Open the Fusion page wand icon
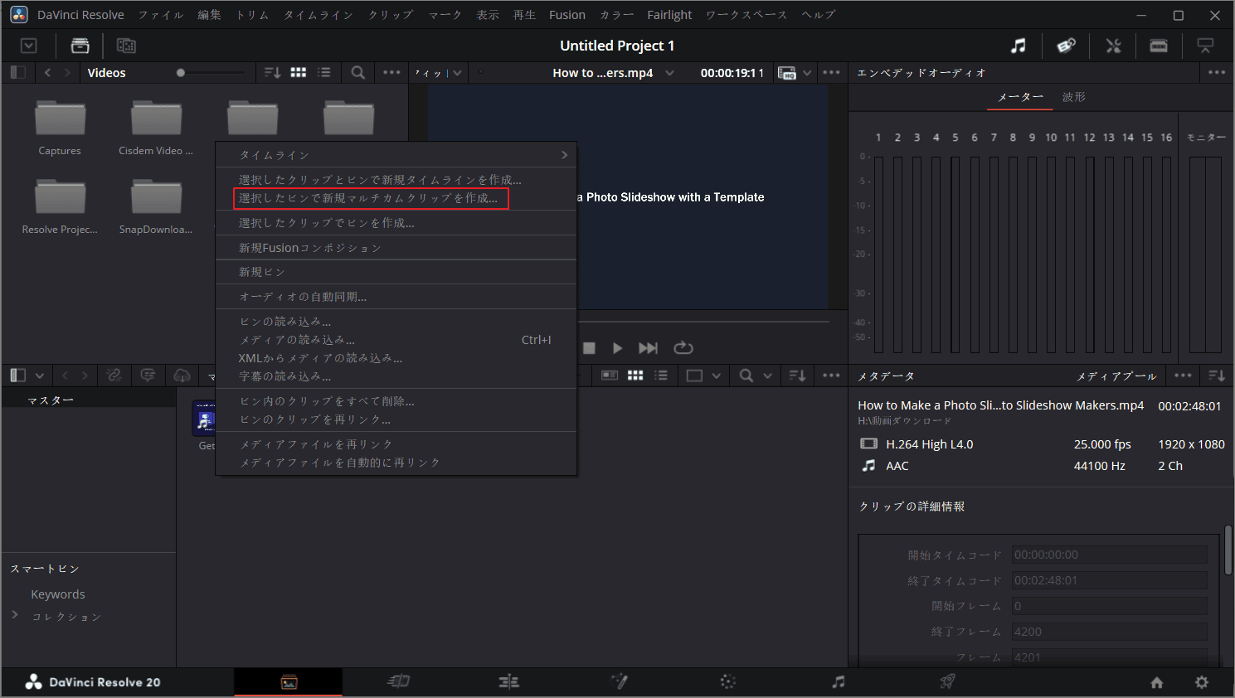Viewport: 1235px width, 698px height. 619,681
